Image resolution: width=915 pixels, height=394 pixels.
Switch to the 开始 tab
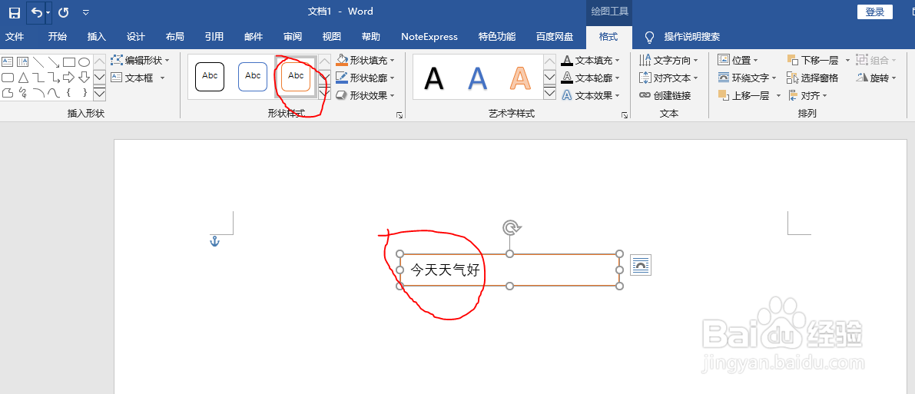click(57, 37)
